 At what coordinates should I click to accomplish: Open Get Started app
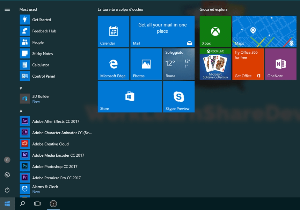(x=56, y=20)
